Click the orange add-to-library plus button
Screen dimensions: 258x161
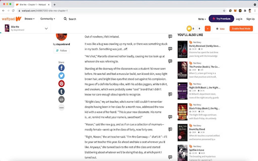(x=208, y=29)
